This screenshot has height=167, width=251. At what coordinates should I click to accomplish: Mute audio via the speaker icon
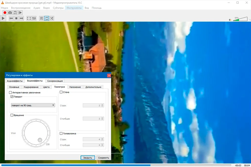[x=230, y=20]
